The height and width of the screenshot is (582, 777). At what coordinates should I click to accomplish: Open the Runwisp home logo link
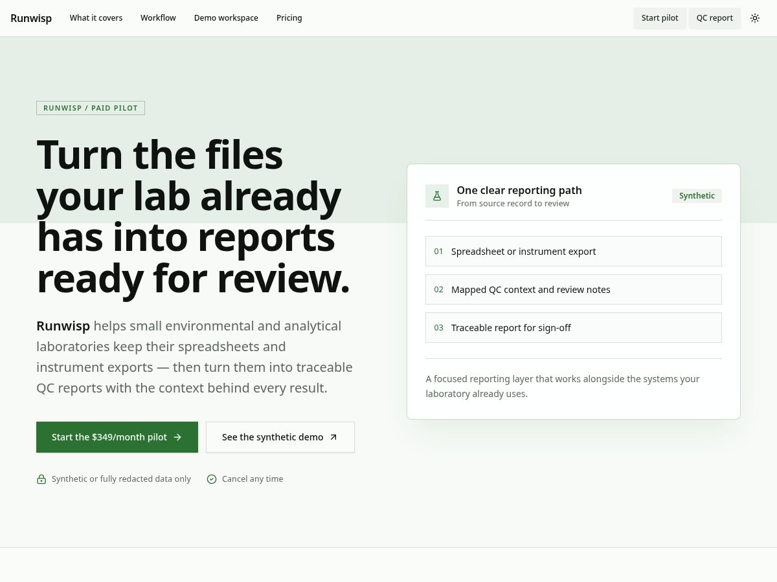coord(31,18)
